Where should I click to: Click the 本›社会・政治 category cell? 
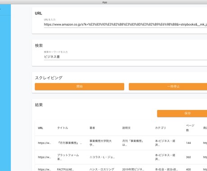[166, 169]
